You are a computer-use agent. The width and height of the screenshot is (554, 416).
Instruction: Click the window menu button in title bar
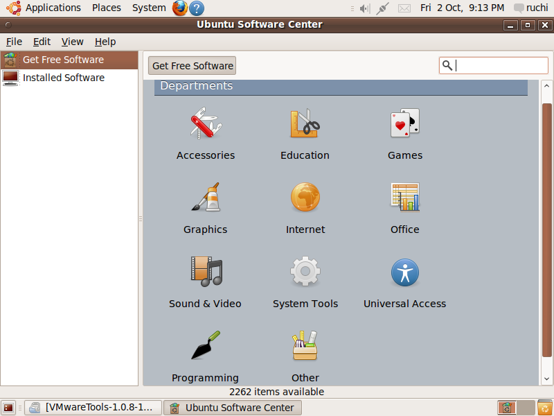click(x=8, y=25)
